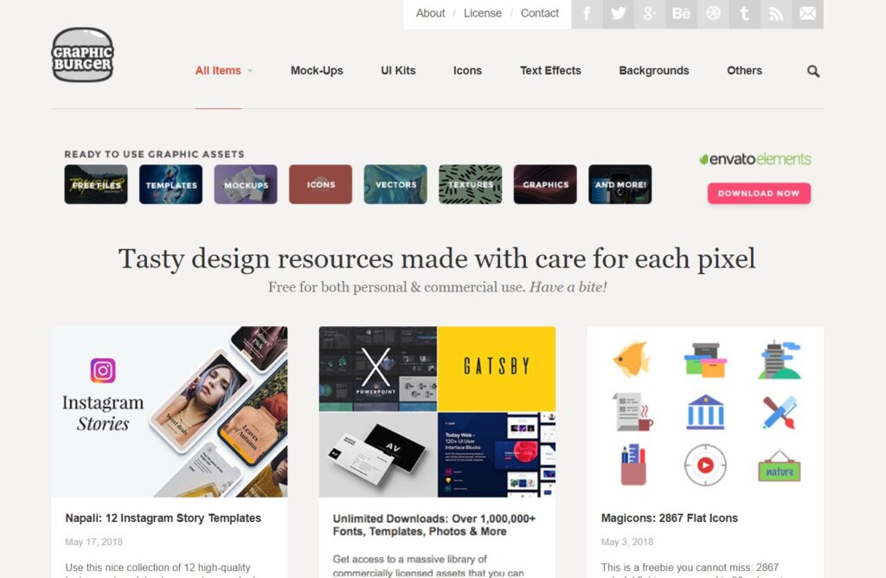Open GraphicBurger's Facebook page icon
This screenshot has width=886, height=578.
click(x=587, y=13)
